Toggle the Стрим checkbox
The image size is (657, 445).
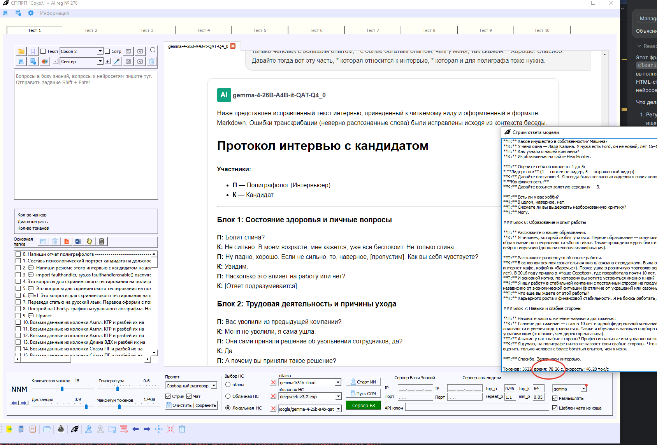(168, 396)
